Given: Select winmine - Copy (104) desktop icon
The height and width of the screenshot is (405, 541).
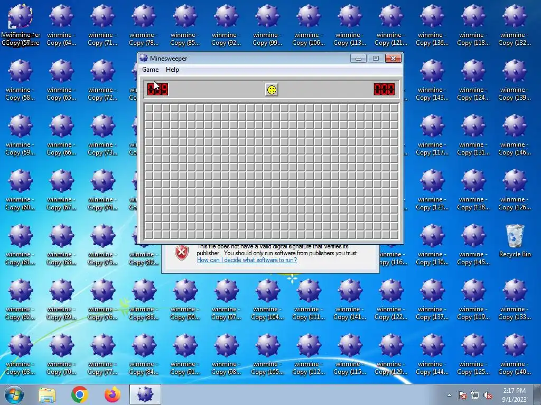Looking at the screenshot, I should point(267,300).
